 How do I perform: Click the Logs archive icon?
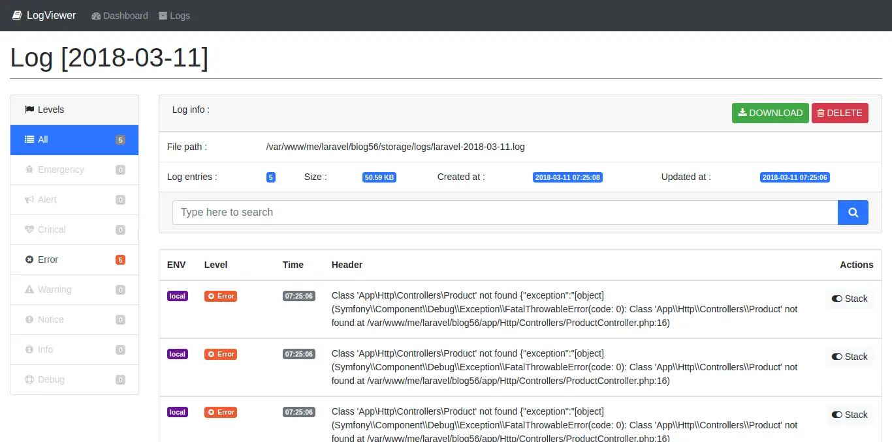pos(163,16)
